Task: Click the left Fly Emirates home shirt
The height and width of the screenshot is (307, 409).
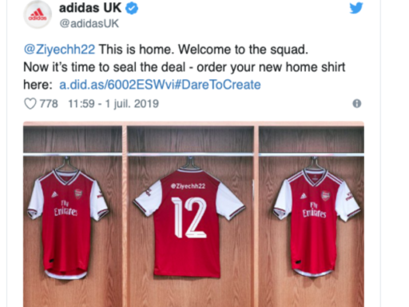Action: [67, 224]
